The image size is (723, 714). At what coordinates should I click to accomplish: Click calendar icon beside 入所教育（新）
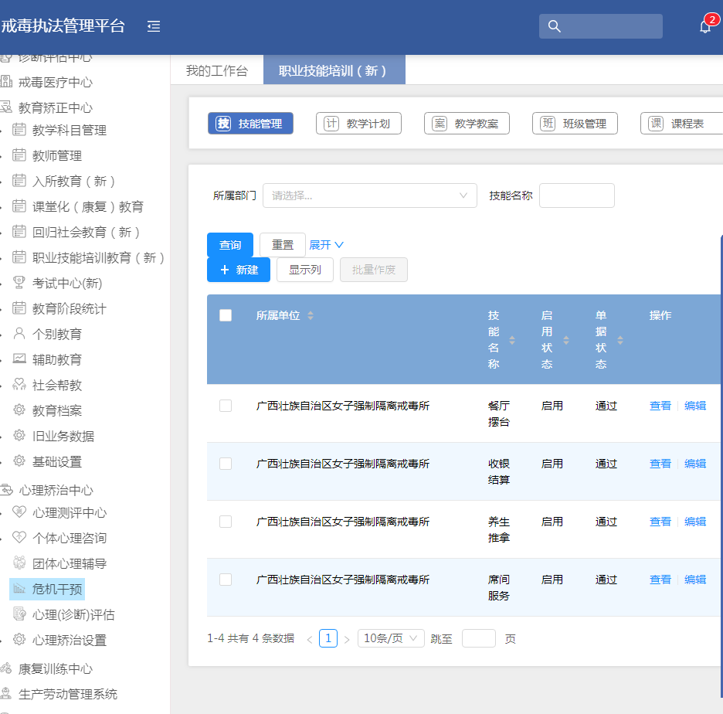[x=19, y=180]
